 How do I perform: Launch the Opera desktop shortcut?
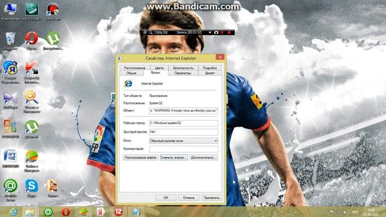coord(31,41)
